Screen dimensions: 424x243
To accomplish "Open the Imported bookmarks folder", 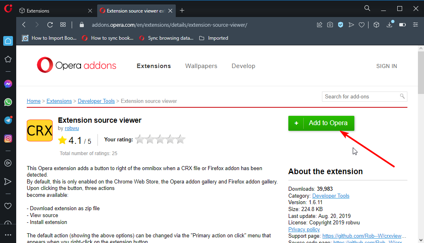I will 214,38.
